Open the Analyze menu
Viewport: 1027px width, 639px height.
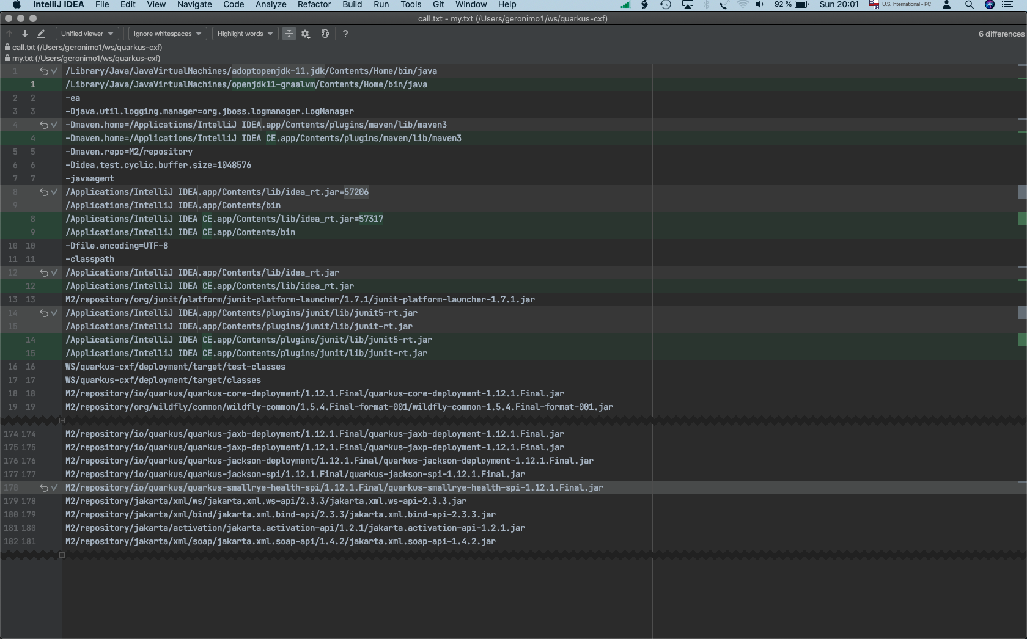click(x=271, y=5)
